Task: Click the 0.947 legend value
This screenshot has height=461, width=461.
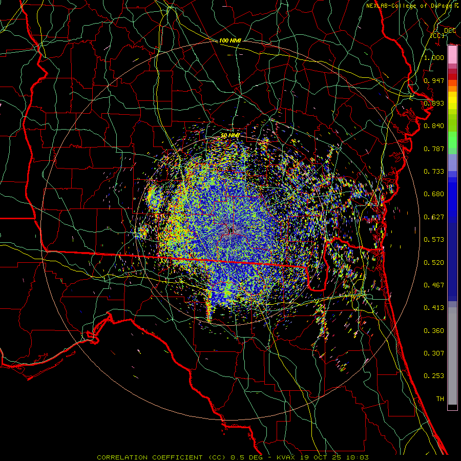Action: [434, 80]
